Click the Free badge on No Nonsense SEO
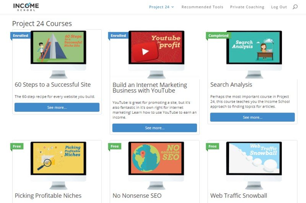The image size is (306, 203). pyautogui.click(x=115, y=147)
